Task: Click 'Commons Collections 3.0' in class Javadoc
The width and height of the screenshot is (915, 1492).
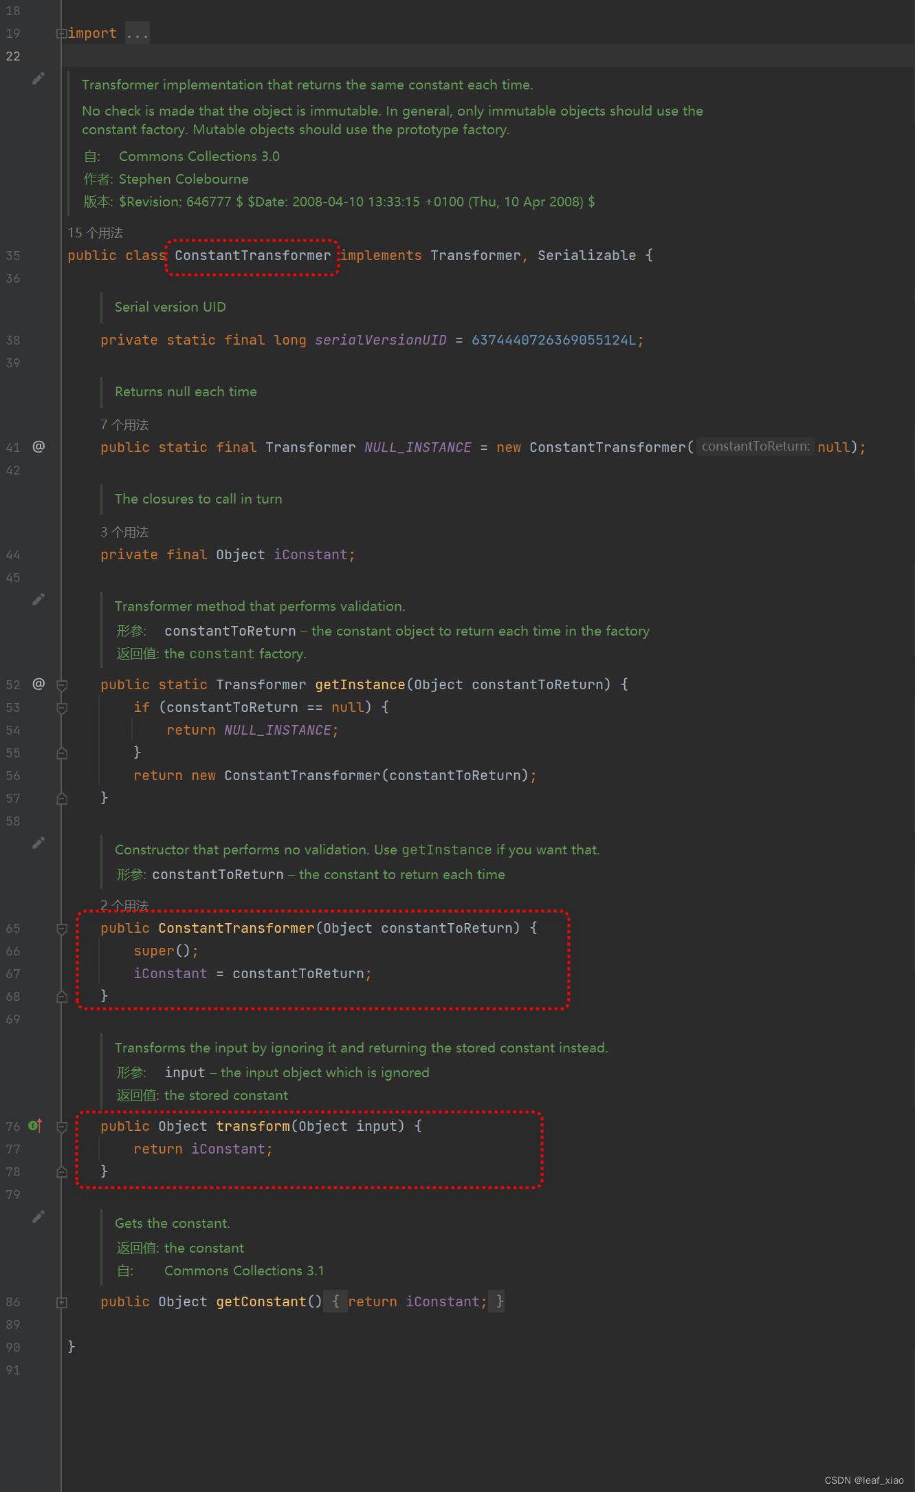Action: [x=199, y=156]
